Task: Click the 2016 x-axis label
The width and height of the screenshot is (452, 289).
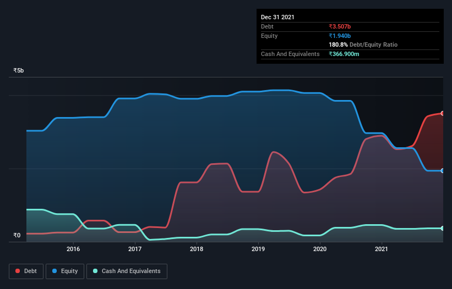Action: coord(73,249)
